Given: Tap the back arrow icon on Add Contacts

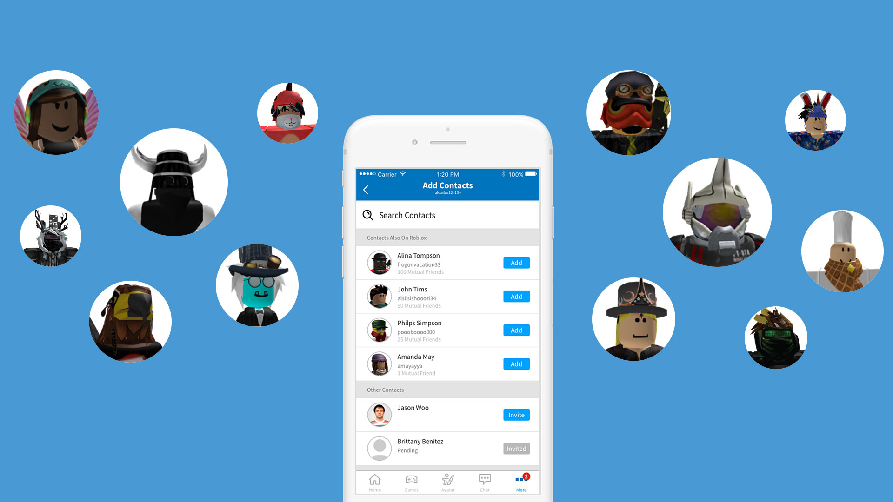Looking at the screenshot, I should (x=366, y=188).
